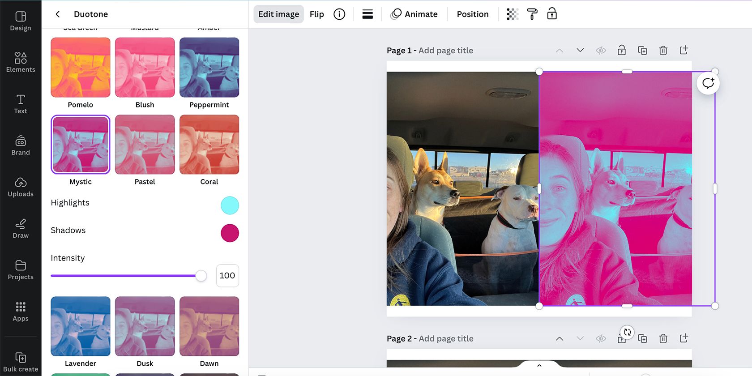Click the Edit image button
This screenshot has width=752, height=376.
(278, 14)
